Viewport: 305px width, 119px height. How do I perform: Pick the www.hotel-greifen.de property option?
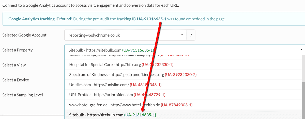(x=183, y=105)
